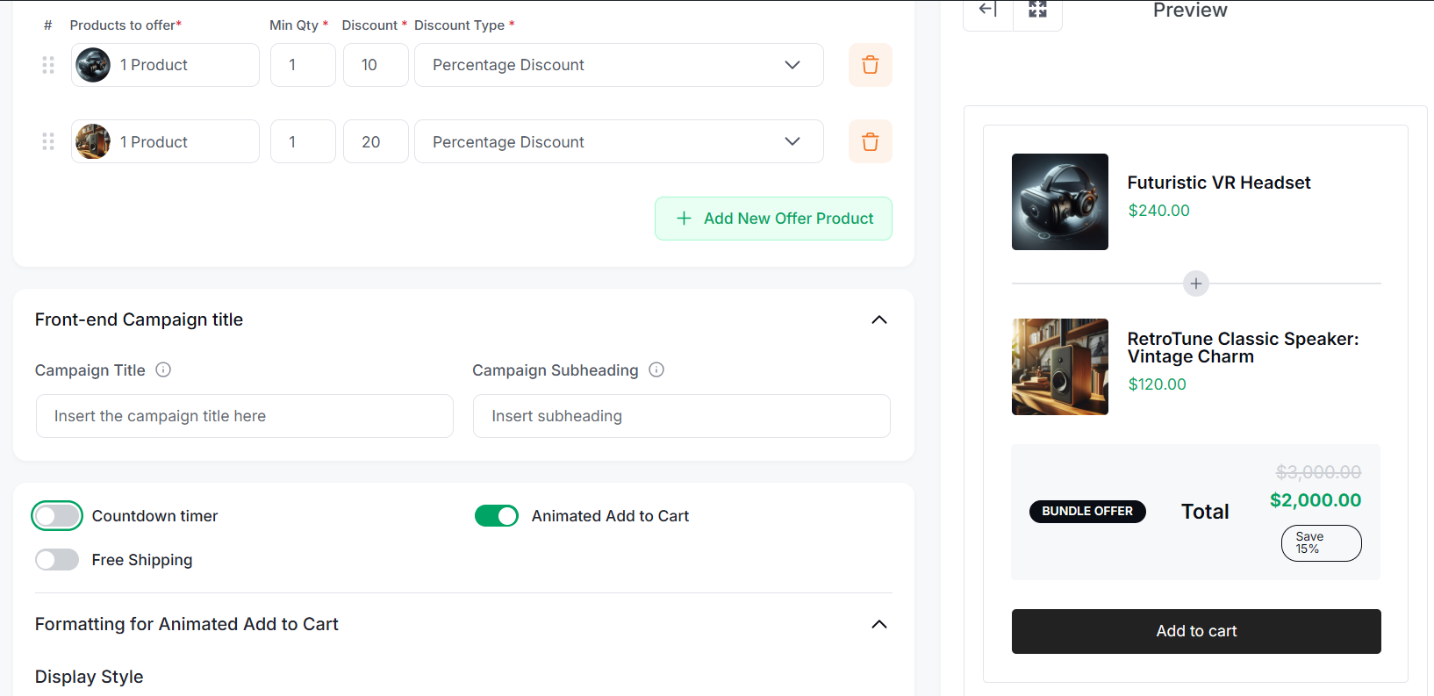1434x696 pixels.
Task: Click the campaign title input field
Action: tap(244, 416)
